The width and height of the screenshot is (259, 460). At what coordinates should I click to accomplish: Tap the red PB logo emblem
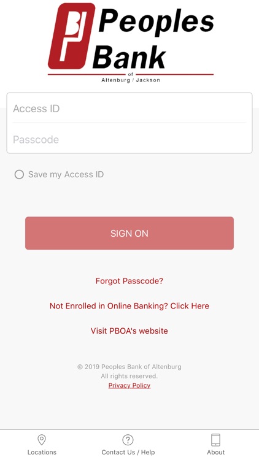coord(72,36)
